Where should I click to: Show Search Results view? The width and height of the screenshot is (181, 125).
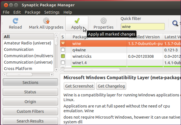[x=30, y=121]
